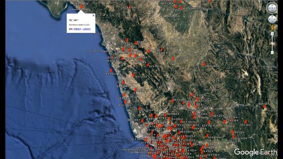Screen dimensions: 283x159
Task: Select the red pin labeled 282 • 161
Action: click(x=204, y=64)
